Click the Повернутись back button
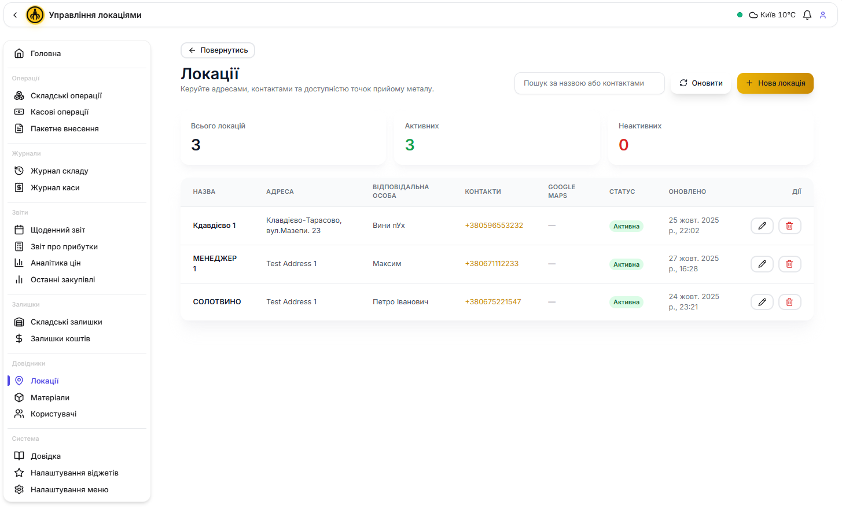The width and height of the screenshot is (842, 516). pyautogui.click(x=218, y=50)
